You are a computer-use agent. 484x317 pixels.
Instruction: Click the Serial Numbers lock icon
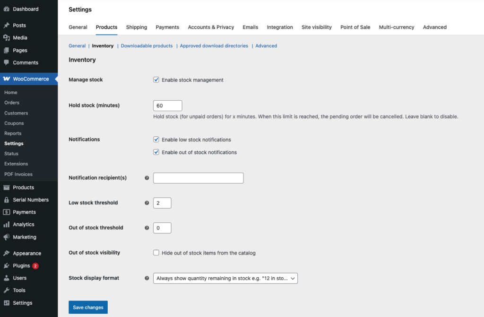click(6, 200)
